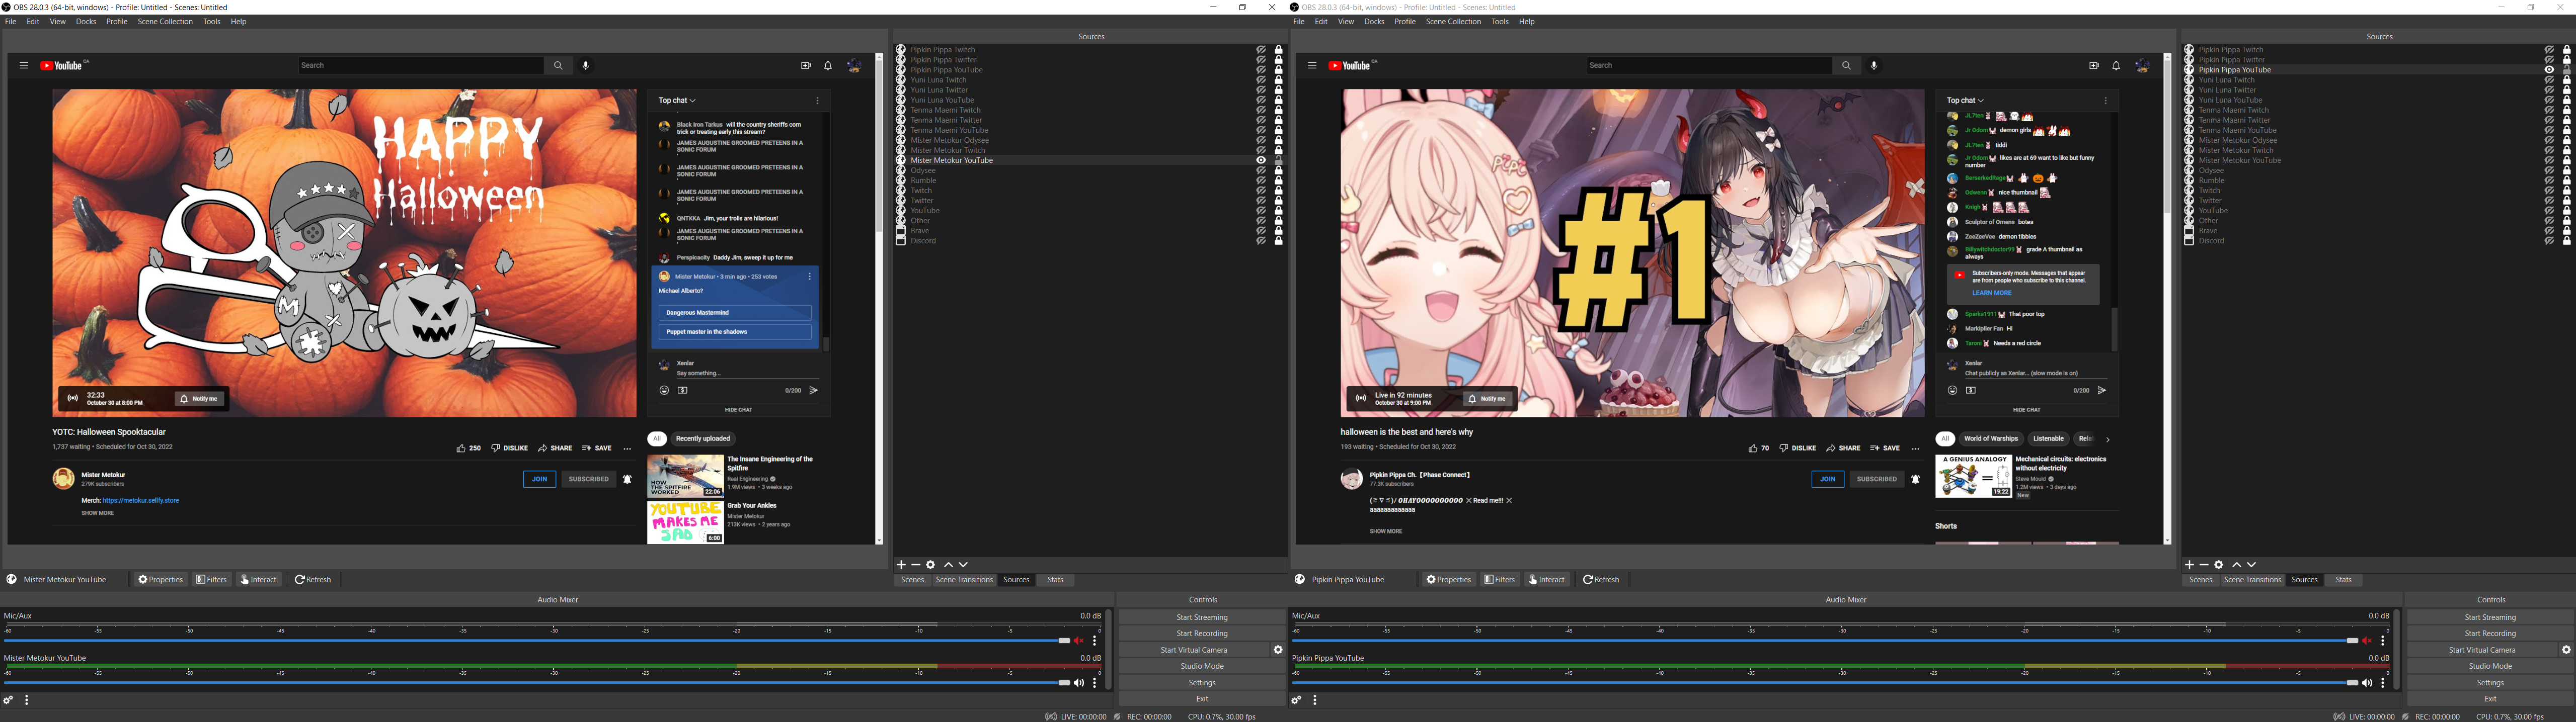The width and height of the screenshot is (2576, 722).
Task: Open File menu in left OBS window
Action: click(11, 22)
